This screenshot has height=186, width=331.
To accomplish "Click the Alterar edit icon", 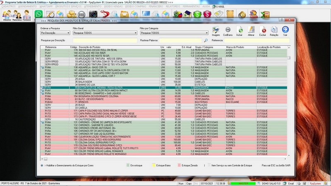I will (x=251, y=31).
